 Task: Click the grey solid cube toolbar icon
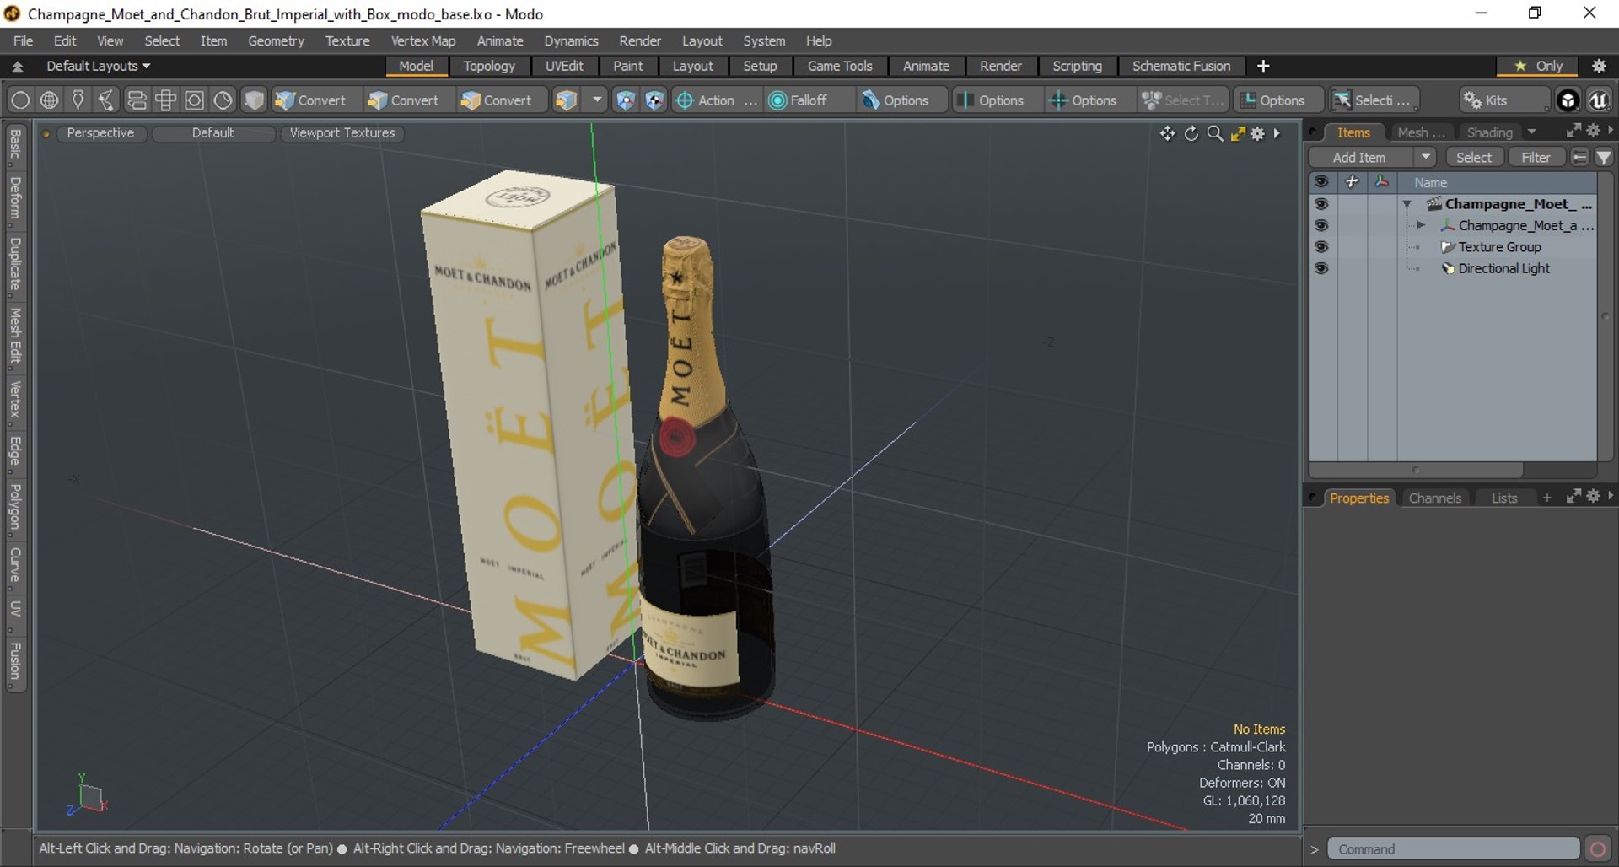click(254, 100)
